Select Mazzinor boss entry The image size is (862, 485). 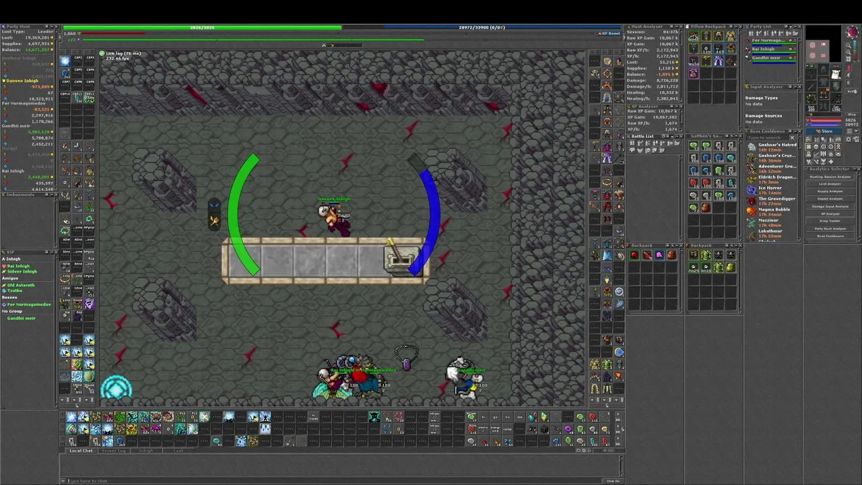tap(772, 223)
